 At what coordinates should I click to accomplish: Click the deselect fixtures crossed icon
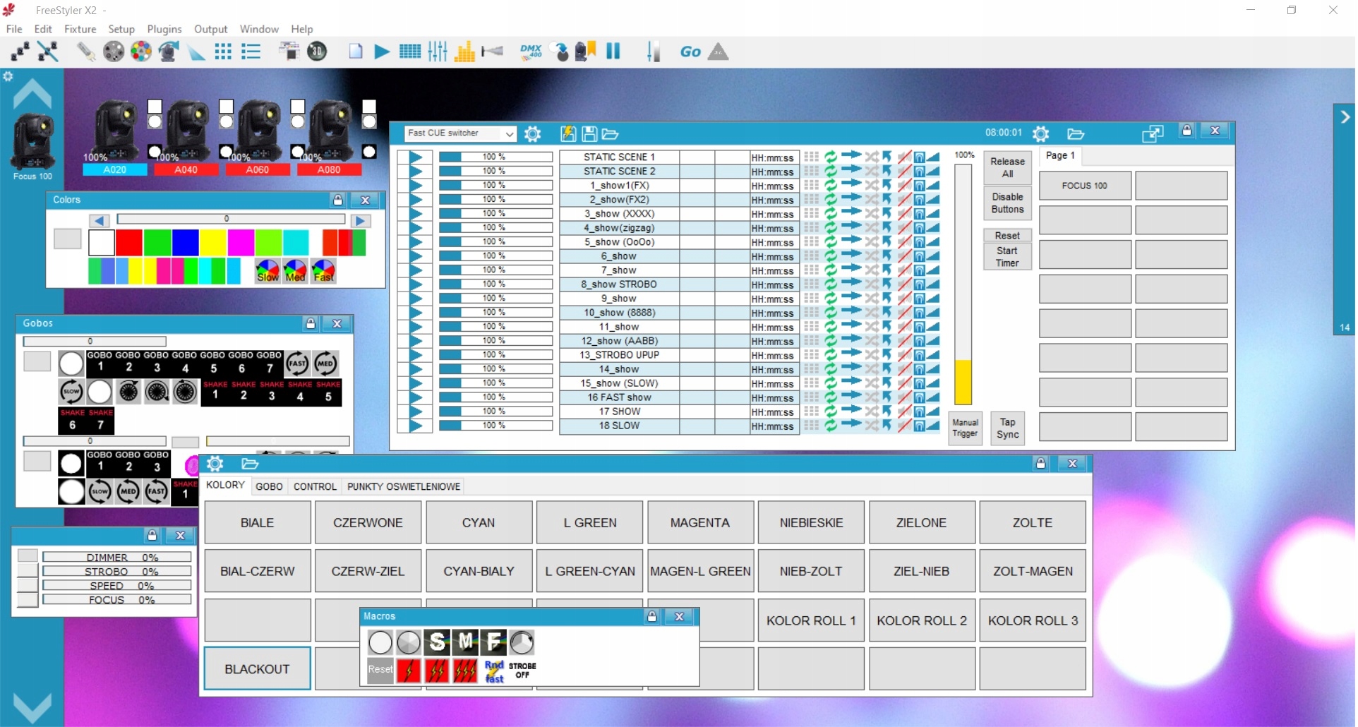(47, 52)
